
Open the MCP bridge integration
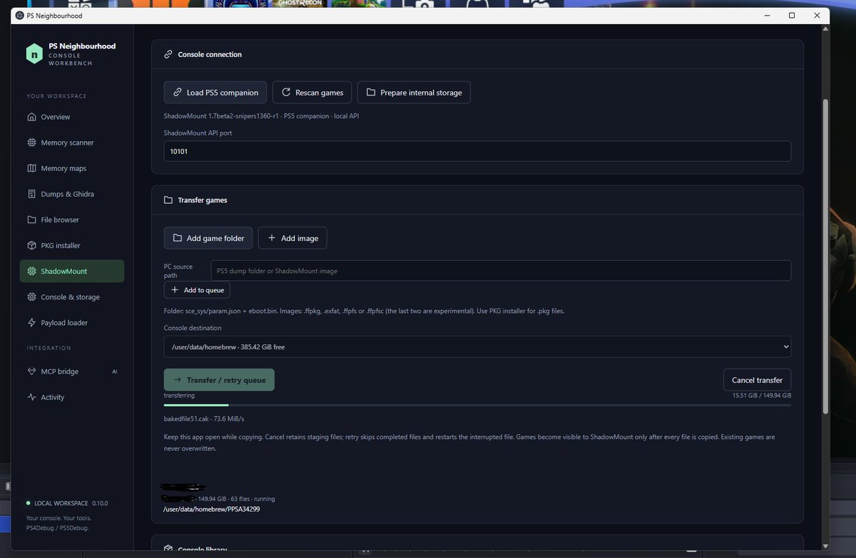click(72, 371)
